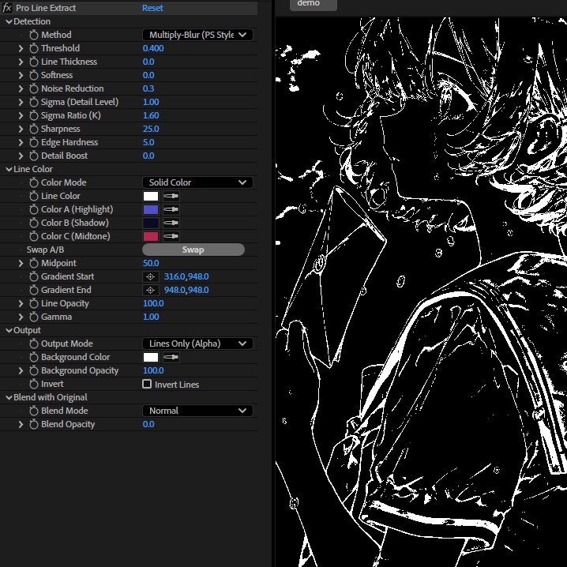Click the Softness stopwatch icon
Screen dimensions: 567x567
coord(34,75)
